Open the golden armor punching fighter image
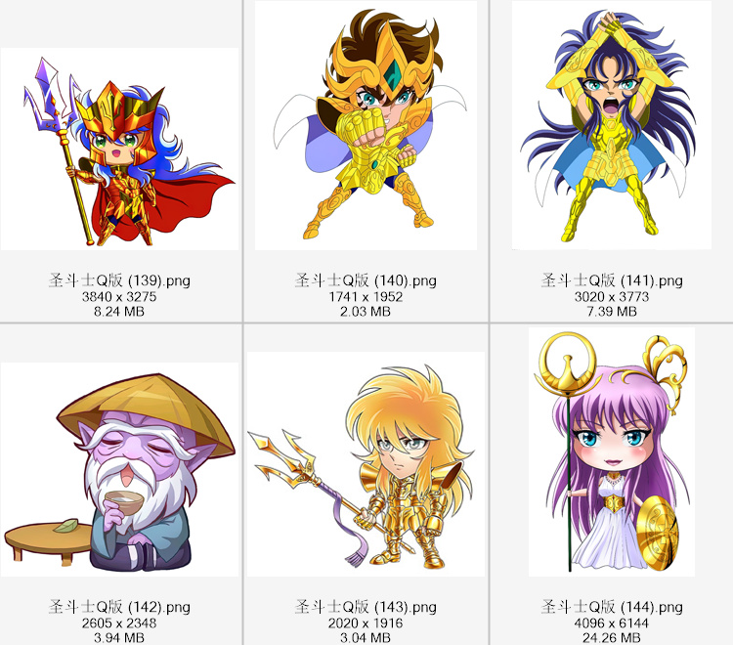The image size is (733, 645). (x=366, y=125)
